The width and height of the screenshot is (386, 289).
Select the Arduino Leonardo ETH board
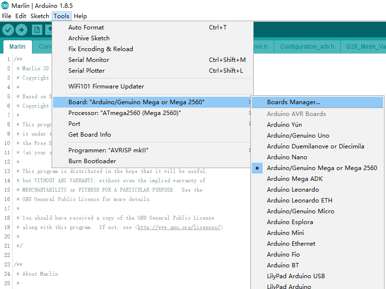(x=317, y=201)
